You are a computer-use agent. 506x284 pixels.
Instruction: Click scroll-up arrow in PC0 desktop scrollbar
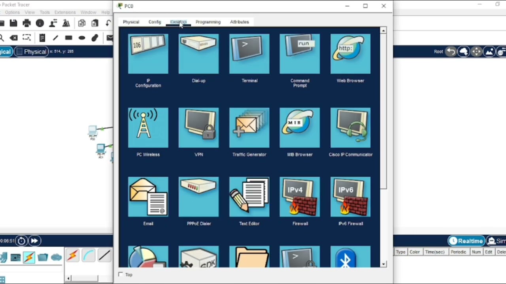383,30
